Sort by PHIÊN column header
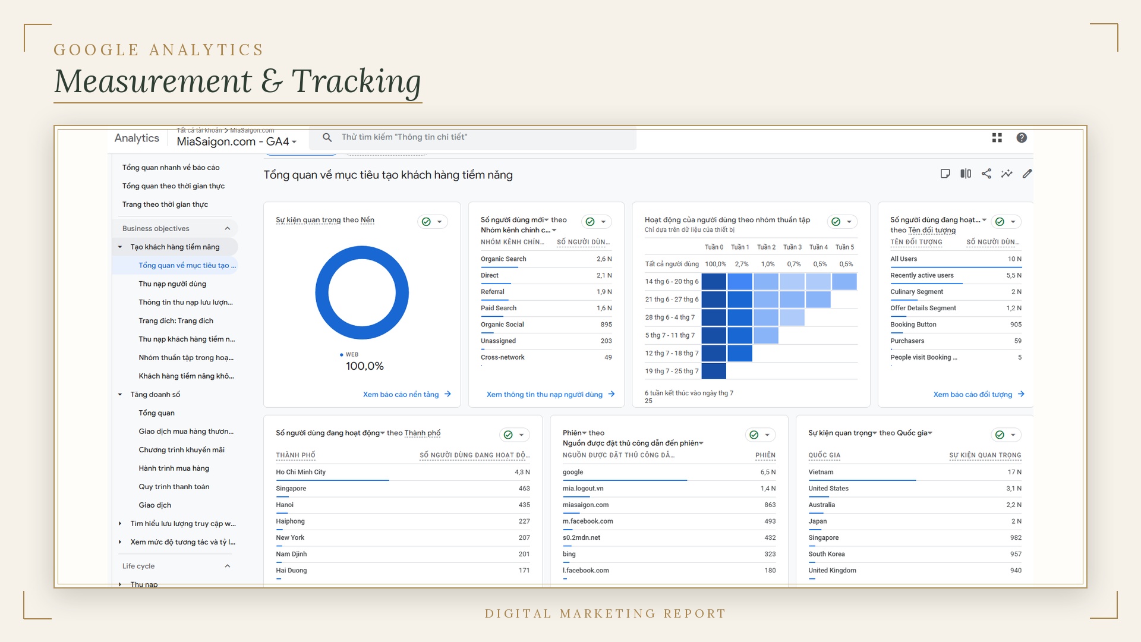Screen dimensions: 1141x642 (x=765, y=455)
